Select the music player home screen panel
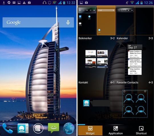154x136 pixels. (125, 20)
